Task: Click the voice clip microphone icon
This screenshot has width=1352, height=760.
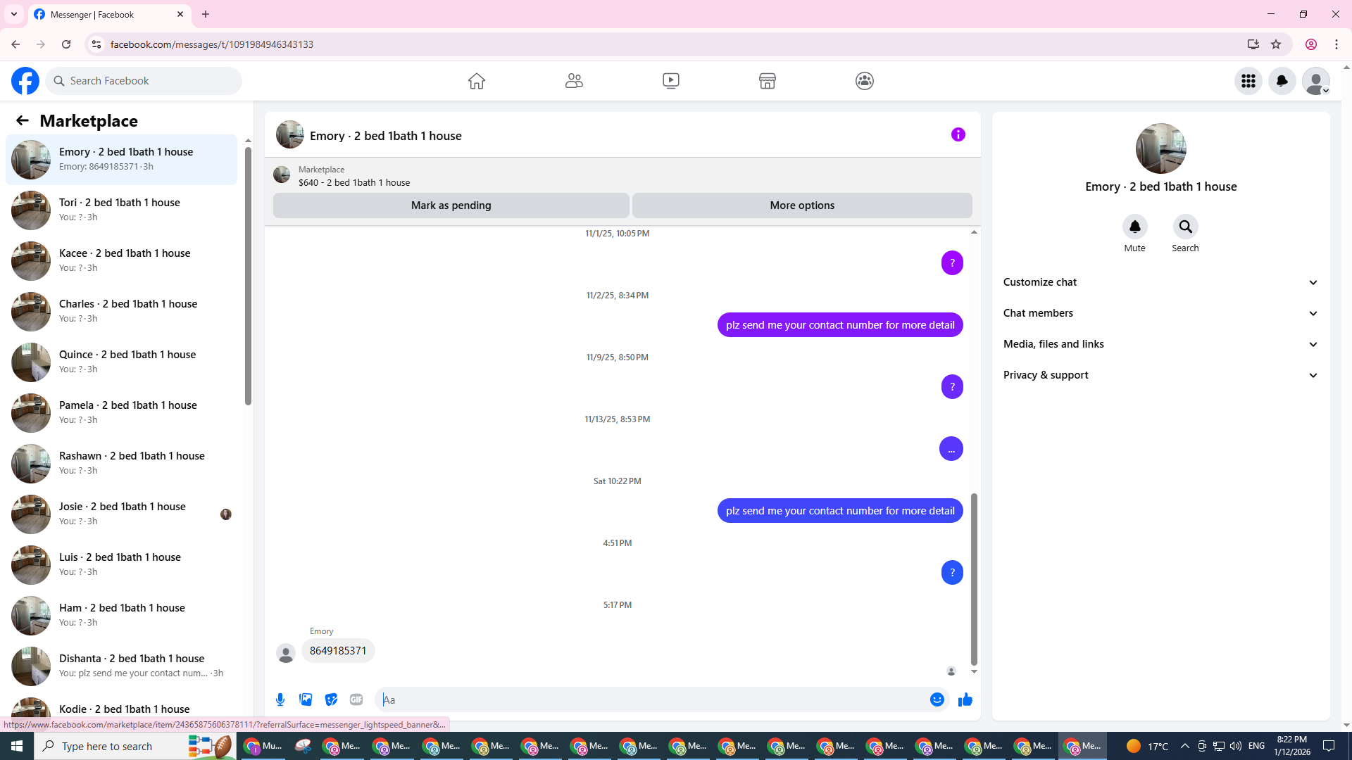Action: click(x=280, y=699)
